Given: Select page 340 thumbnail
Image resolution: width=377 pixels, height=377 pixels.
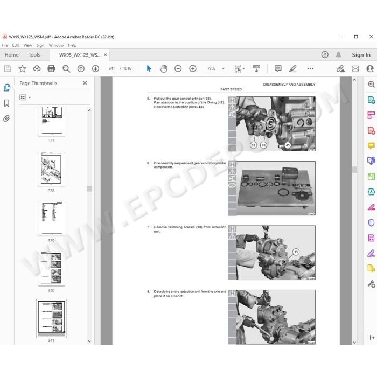Looking at the screenshot, I should coord(52,269).
